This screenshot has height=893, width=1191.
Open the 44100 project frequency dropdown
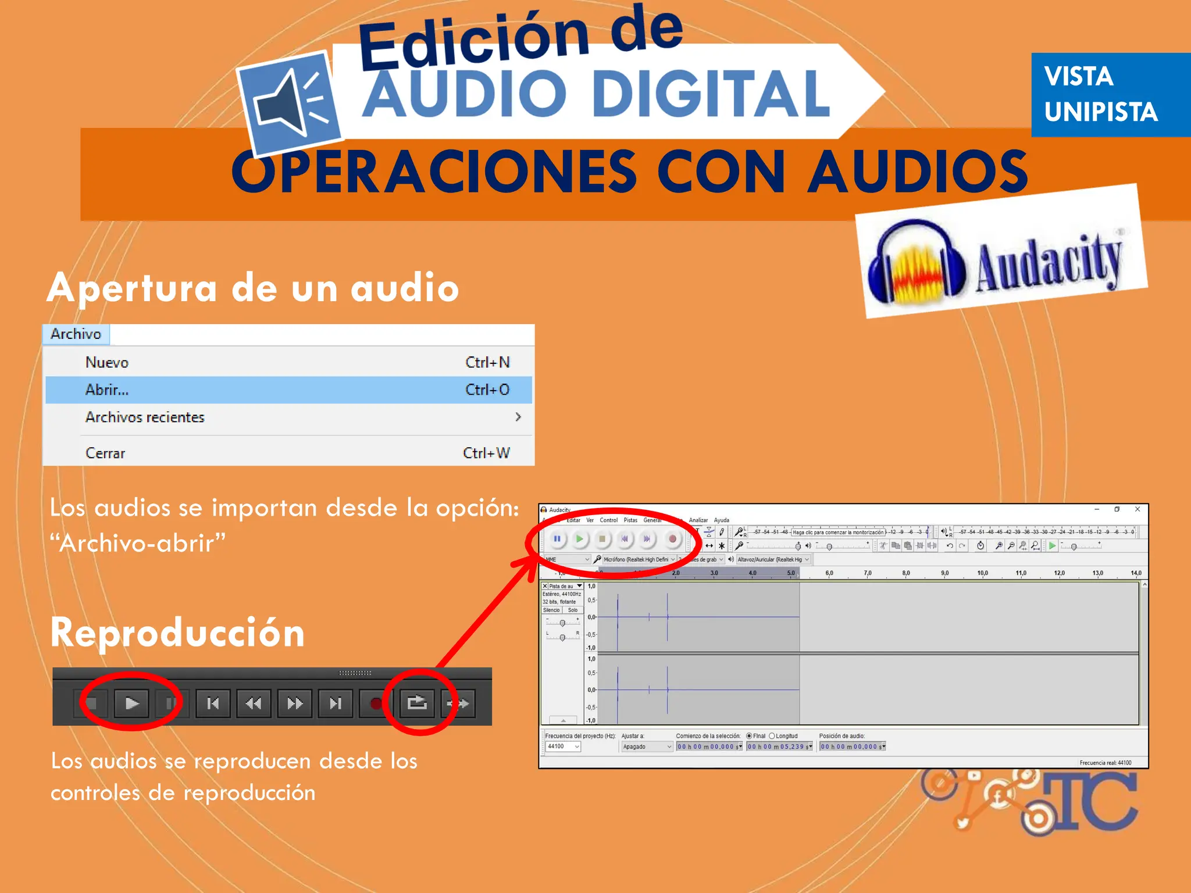click(x=563, y=746)
